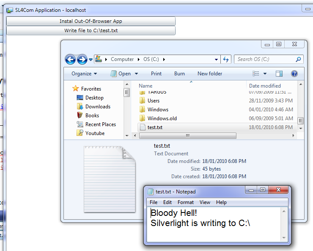Click Notepad title bar document icon
The height and width of the screenshot is (251, 313).
coord(150,192)
